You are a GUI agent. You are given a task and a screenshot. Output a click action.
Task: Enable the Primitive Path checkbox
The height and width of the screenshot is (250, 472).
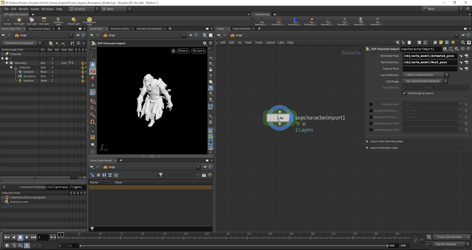click(x=371, y=104)
